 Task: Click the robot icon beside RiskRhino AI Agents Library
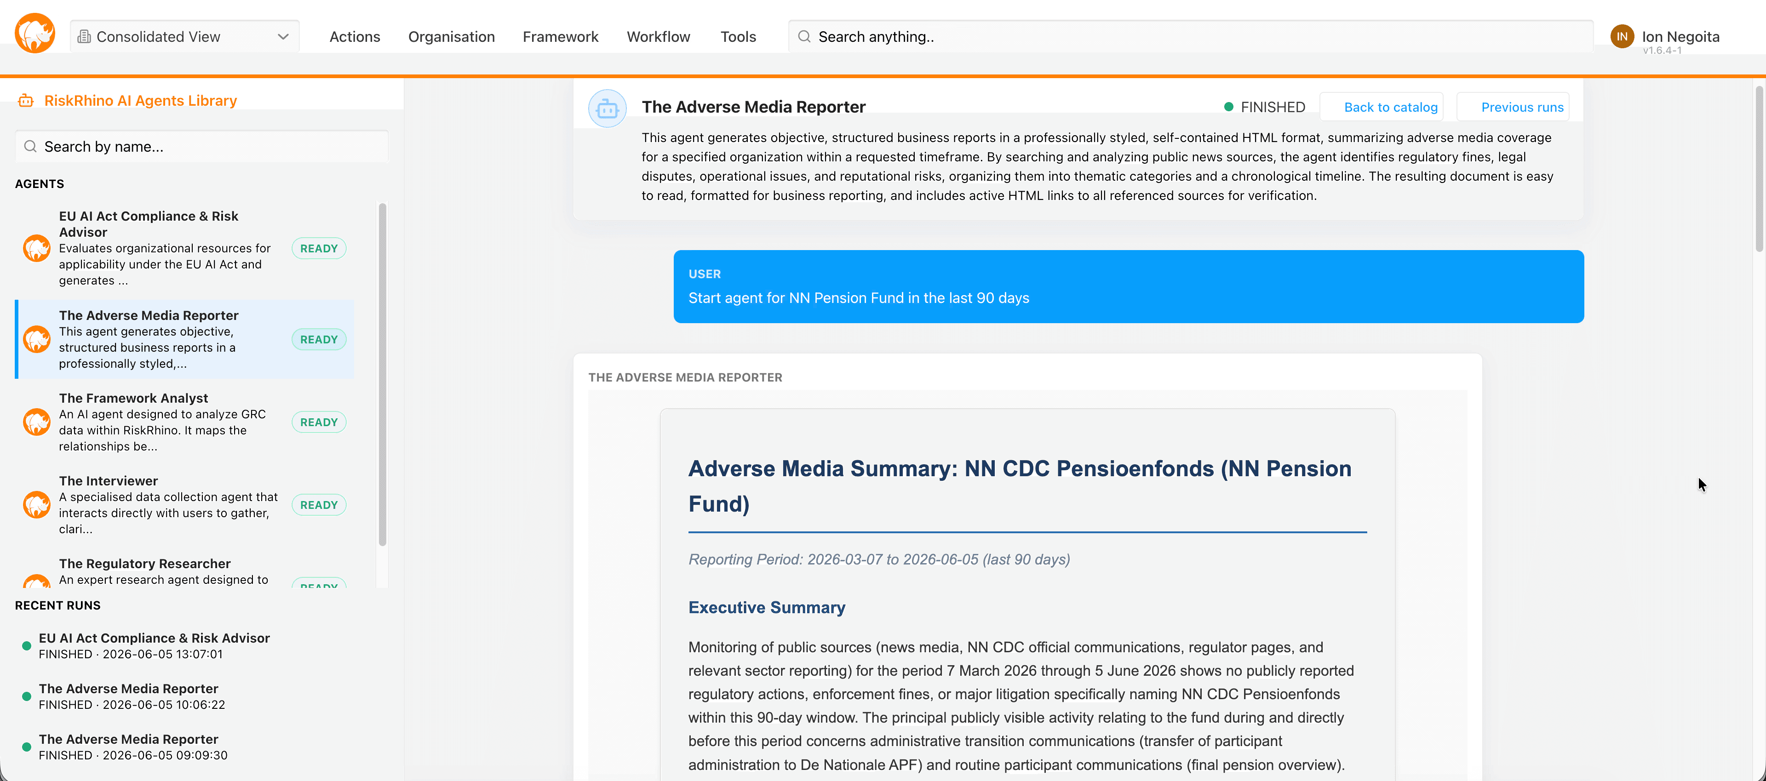click(x=26, y=101)
